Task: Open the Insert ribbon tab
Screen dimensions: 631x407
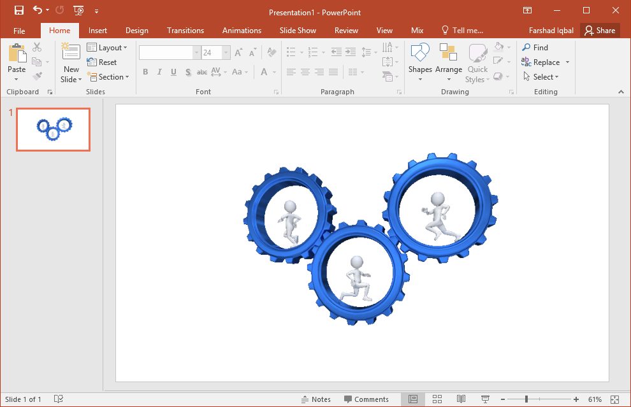Action: tap(98, 31)
